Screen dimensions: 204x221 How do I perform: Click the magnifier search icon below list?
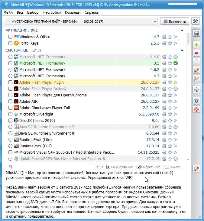click(x=11, y=167)
